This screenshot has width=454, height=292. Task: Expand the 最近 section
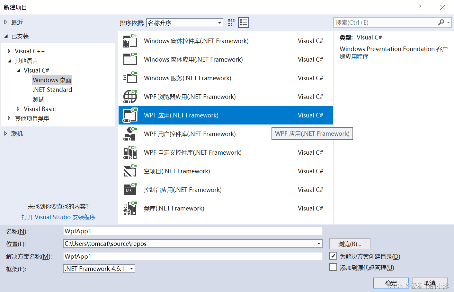click(5, 22)
